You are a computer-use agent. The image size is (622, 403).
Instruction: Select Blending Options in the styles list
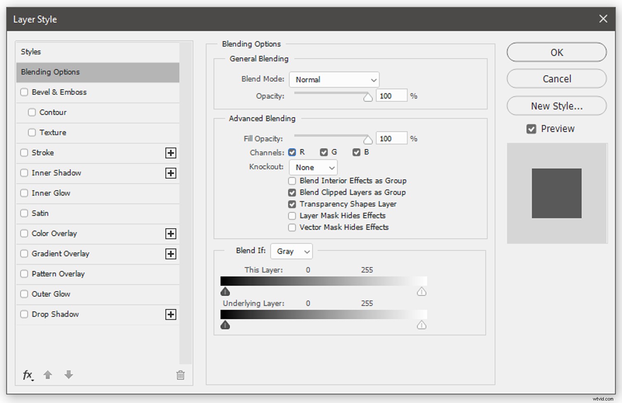click(x=98, y=72)
